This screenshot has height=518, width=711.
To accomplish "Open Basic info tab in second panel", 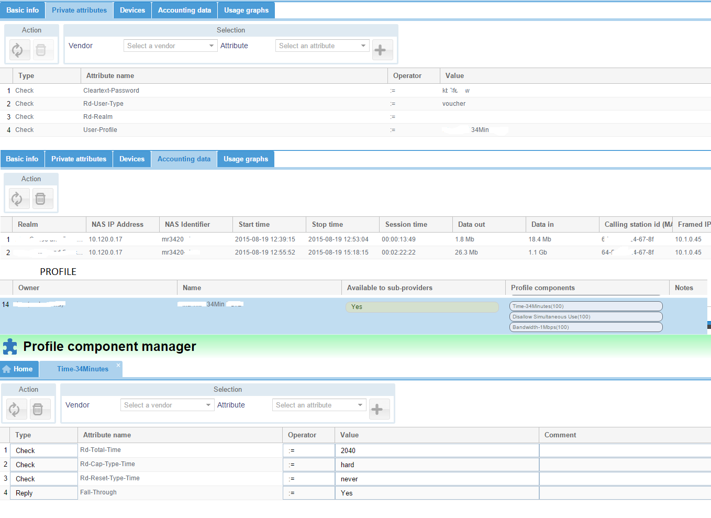I will pyautogui.click(x=22, y=159).
